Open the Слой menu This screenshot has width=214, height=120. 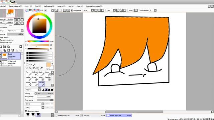click(38, 6)
